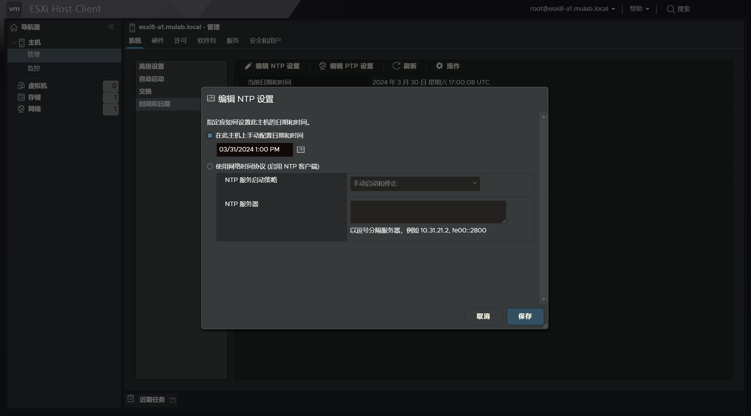This screenshot has width=751, height=416.
Task: Click the Save button
Action: click(525, 316)
